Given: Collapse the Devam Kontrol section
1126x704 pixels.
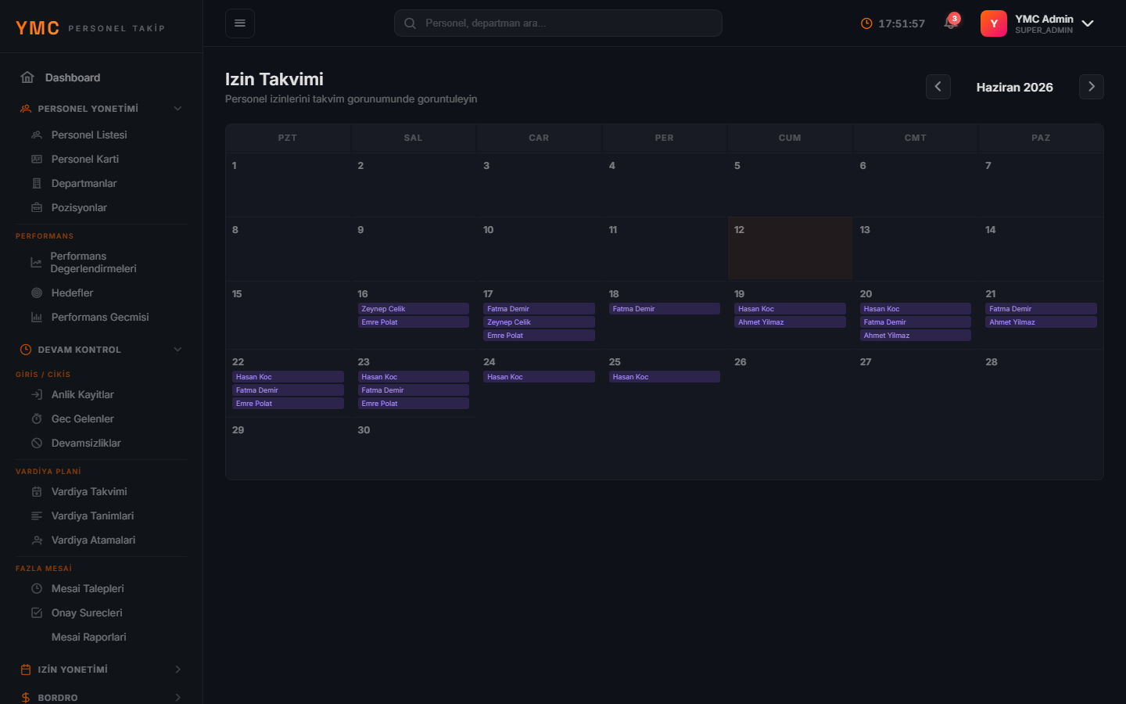Looking at the screenshot, I should [x=178, y=350].
